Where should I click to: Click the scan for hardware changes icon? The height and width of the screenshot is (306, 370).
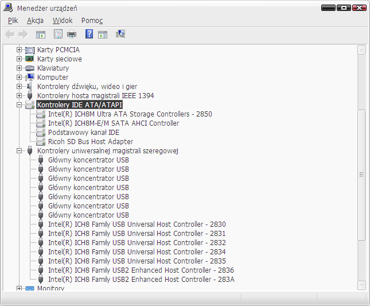pos(120,34)
